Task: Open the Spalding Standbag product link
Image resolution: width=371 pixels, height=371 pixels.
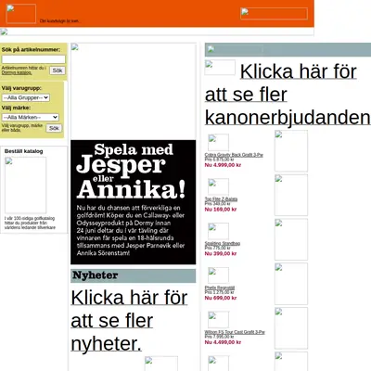Action: [223, 243]
